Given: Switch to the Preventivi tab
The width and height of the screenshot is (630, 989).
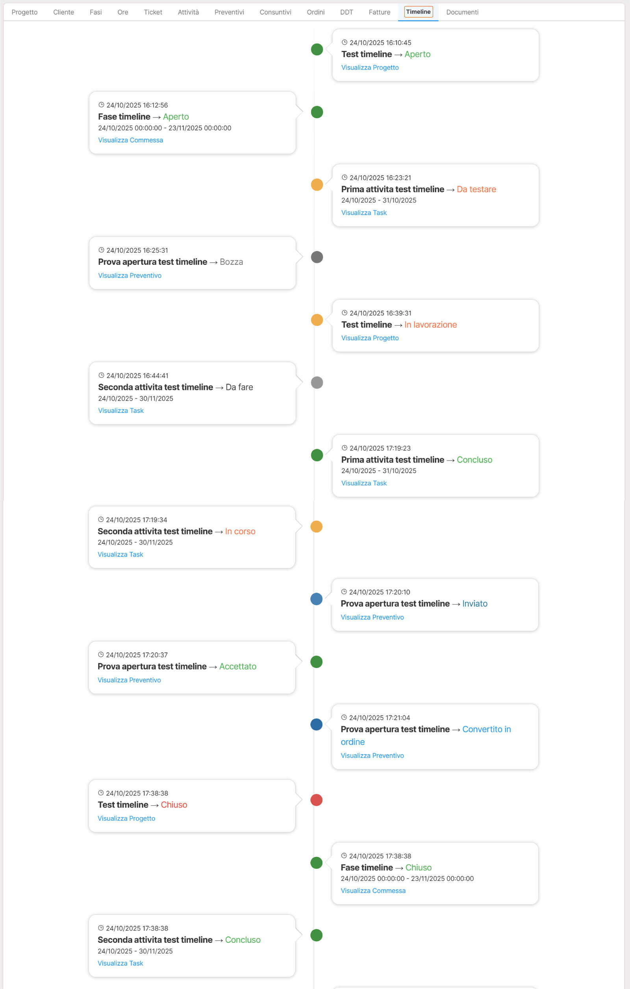Looking at the screenshot, I should coord(229,12).
